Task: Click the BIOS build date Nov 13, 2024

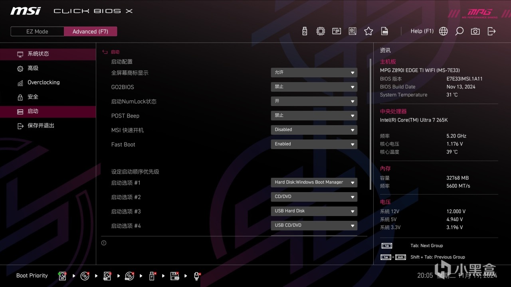Action: (461, 87)
